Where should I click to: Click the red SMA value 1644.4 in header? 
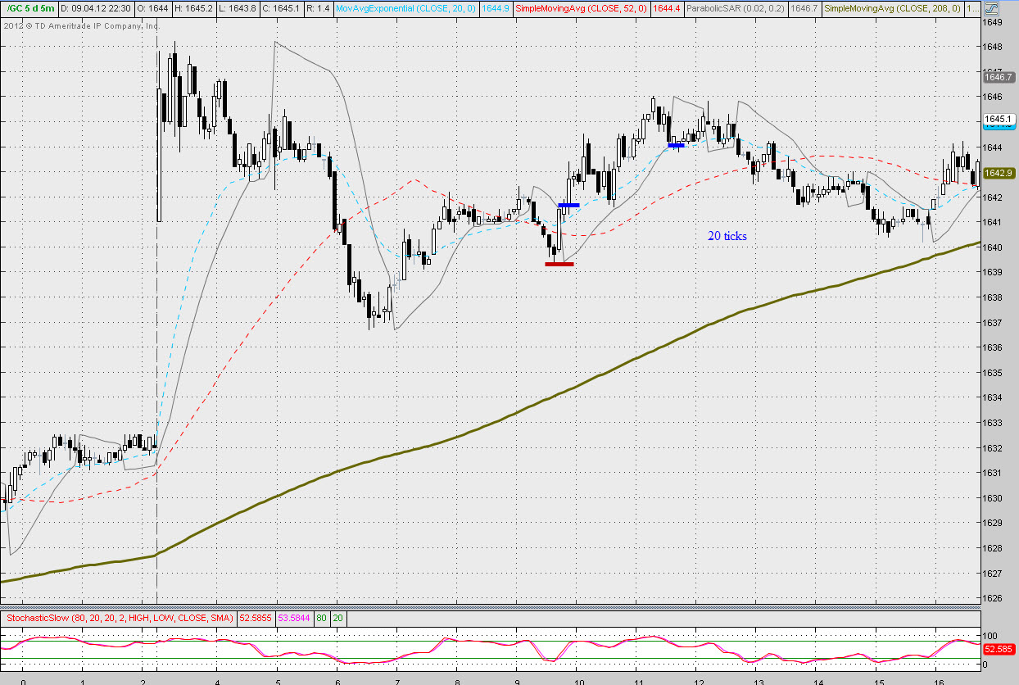pos(668,8)
